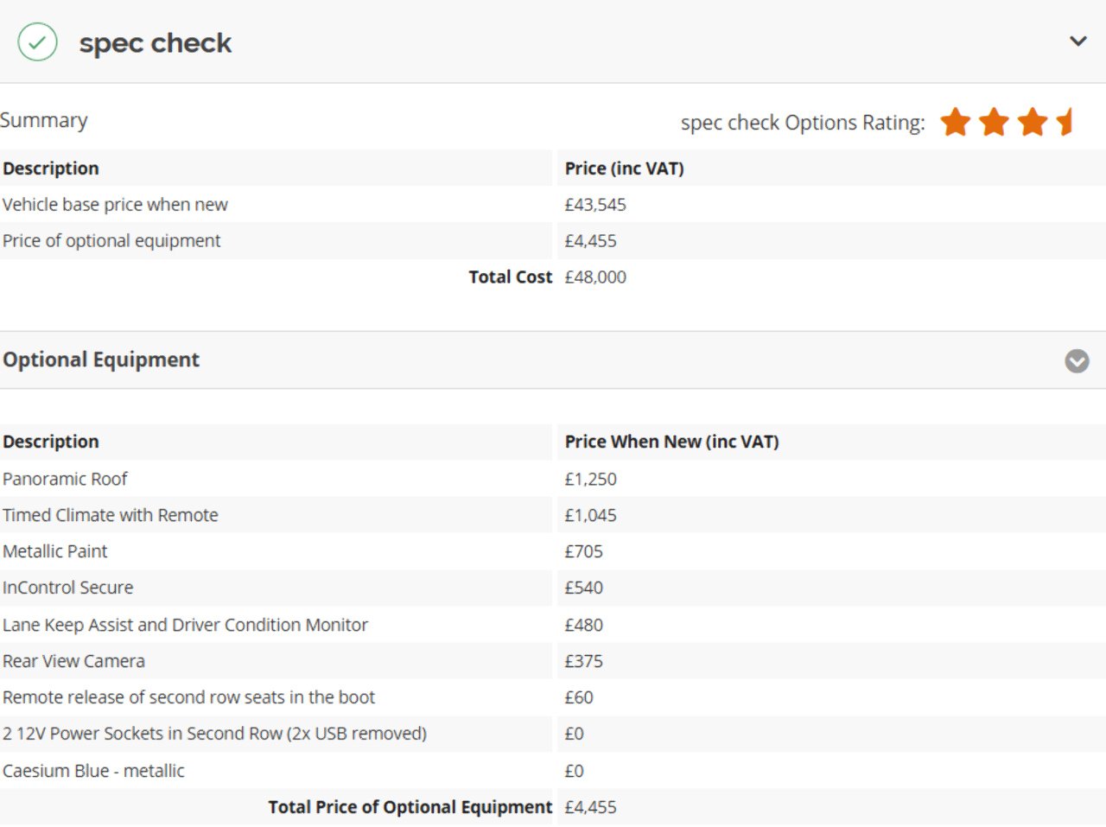Collapse the Optional Equipment section arrow
This screenshot has width=1106, height=827.
[1077, 360]
